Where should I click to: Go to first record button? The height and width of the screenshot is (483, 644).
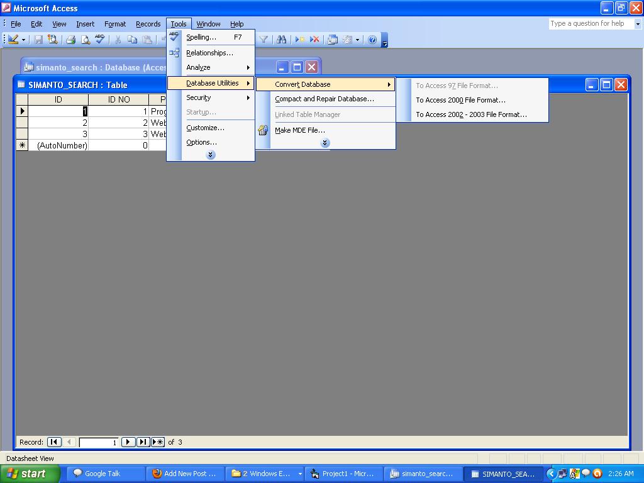pyautogui.click(x=54, y=442)
